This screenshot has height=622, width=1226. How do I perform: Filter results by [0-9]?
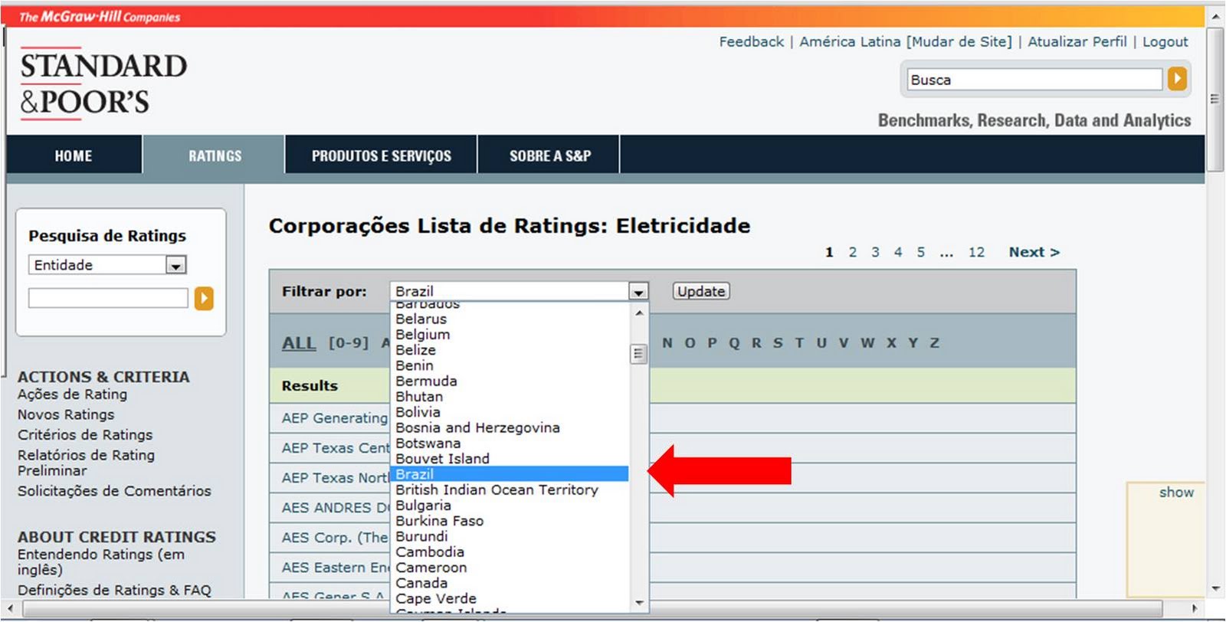(x=349, y=342)
